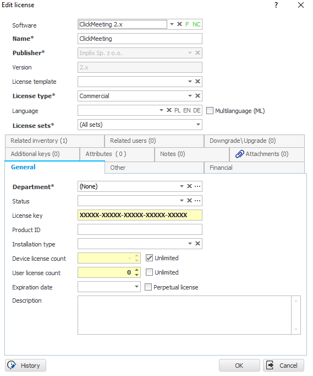Click the green NC icon beside Software
313x376 pixels.
pyautogui.click(x=196, y=24)
